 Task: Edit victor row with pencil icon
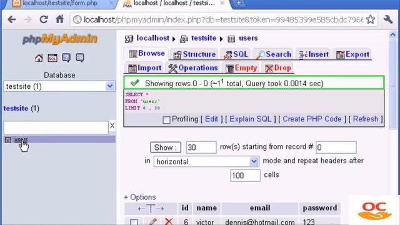[152, 222]
